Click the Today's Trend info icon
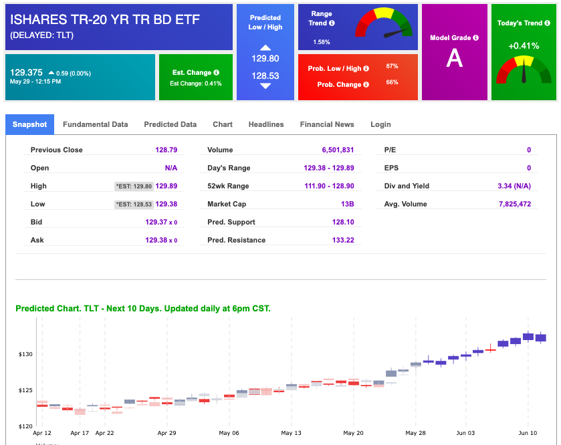This screenshot has height=445, width=561. 547,23
